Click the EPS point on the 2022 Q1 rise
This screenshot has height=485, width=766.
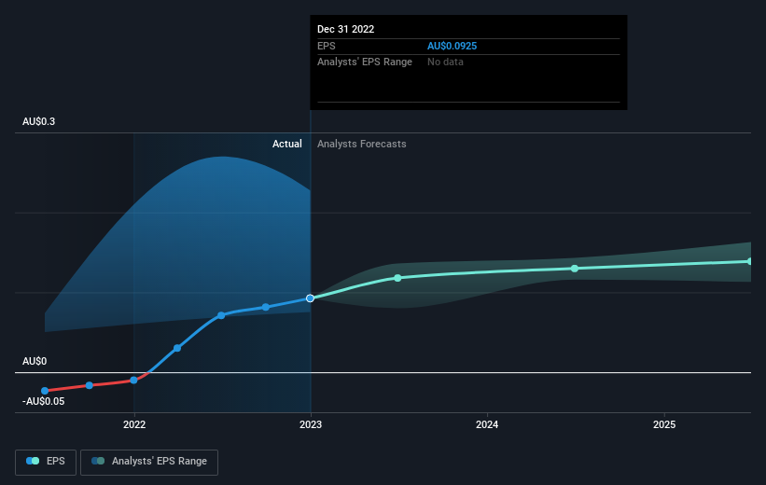click(177, 348)
